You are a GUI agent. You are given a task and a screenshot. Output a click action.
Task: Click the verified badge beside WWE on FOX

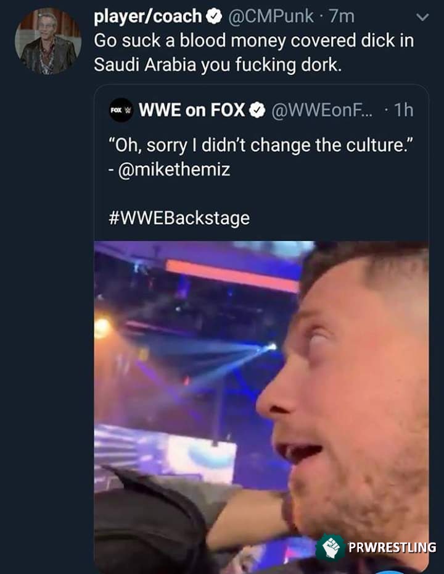point(257,111)
